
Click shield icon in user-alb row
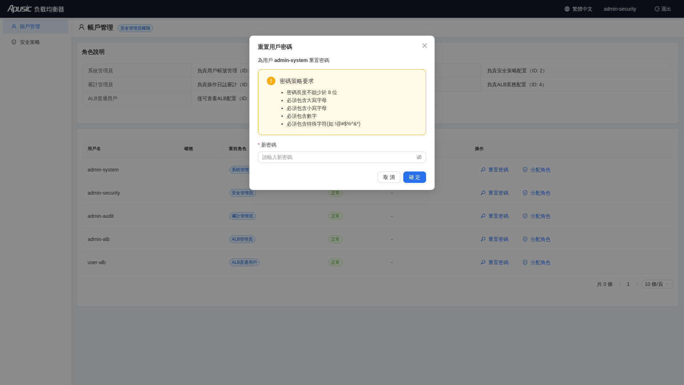click(525, 262)
